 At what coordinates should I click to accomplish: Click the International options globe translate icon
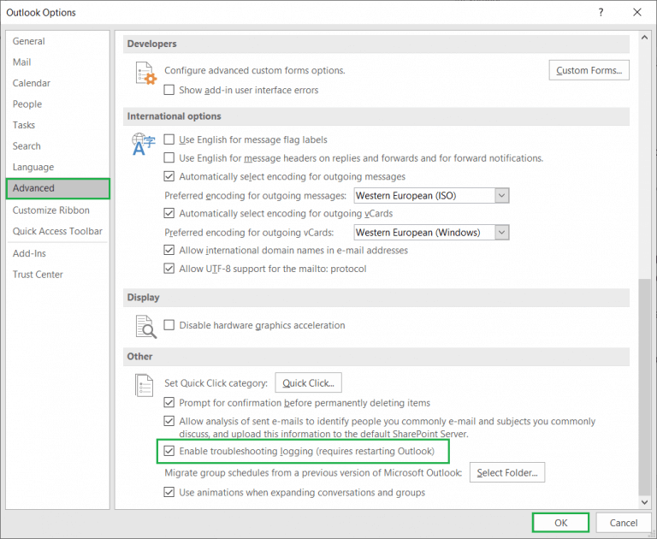144,144
